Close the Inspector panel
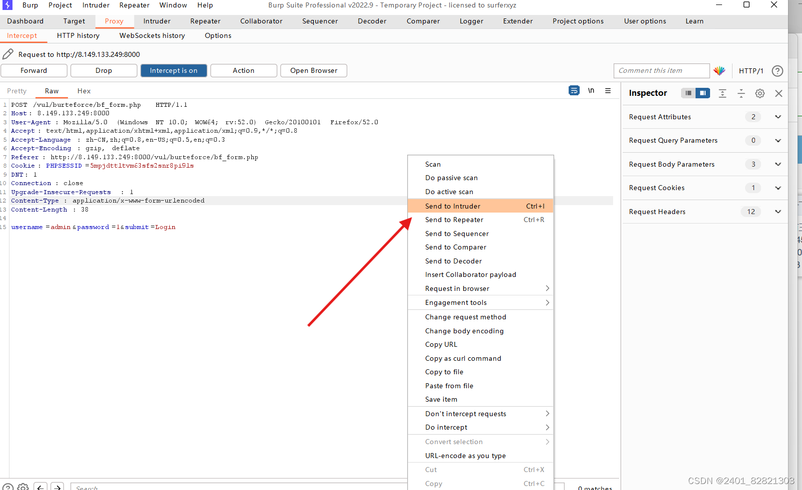 [x=779, y=93]
